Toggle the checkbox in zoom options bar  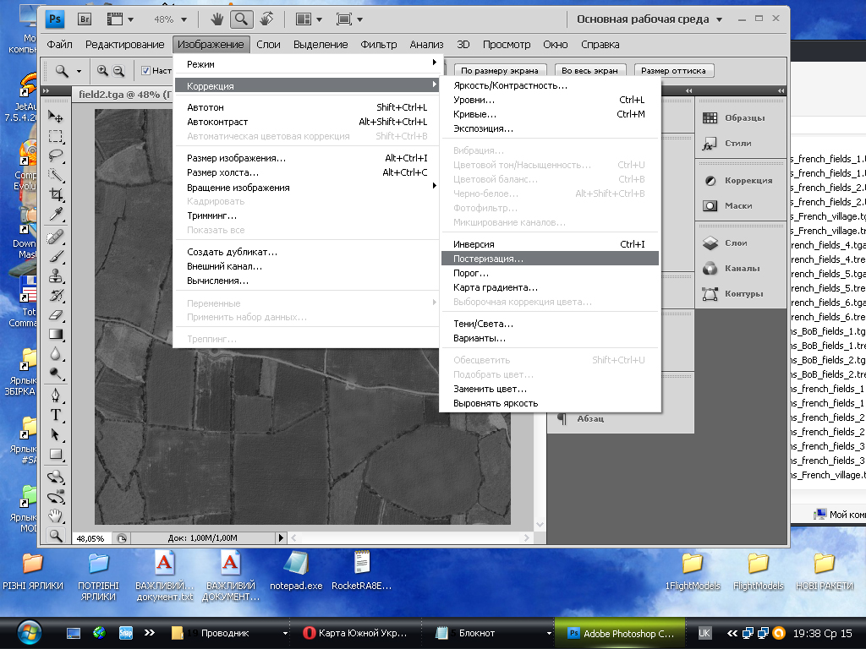tap(145, 71)
